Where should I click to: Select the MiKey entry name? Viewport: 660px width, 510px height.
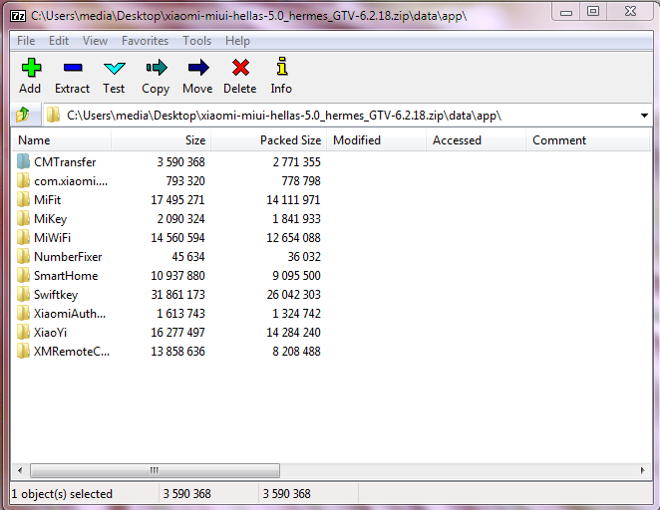[x=50, y=218]
